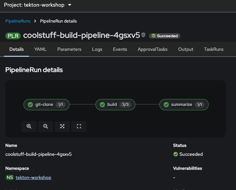Open the Events tab

click(120, 49)
